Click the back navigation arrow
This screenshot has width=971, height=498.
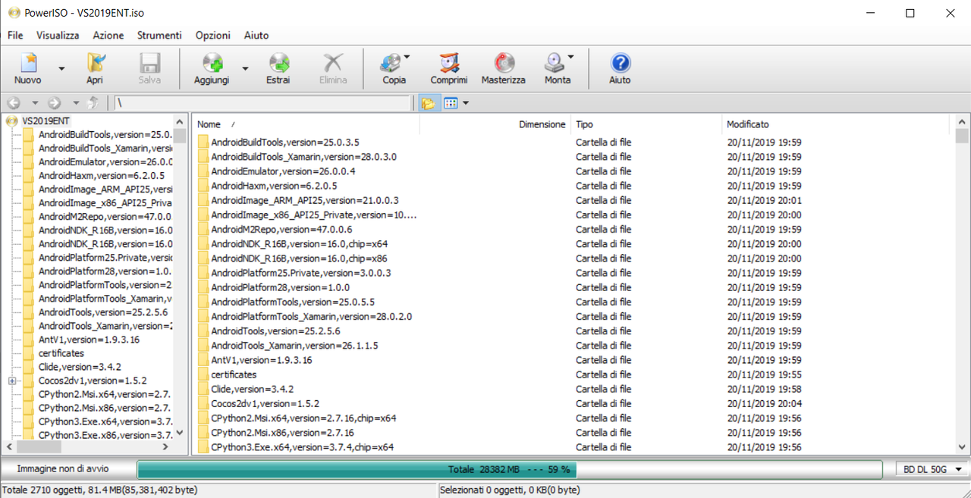pos(14,103)
